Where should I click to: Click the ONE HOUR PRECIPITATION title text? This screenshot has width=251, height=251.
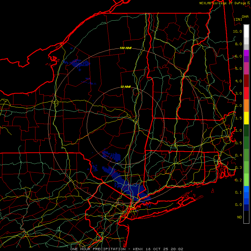98,249
